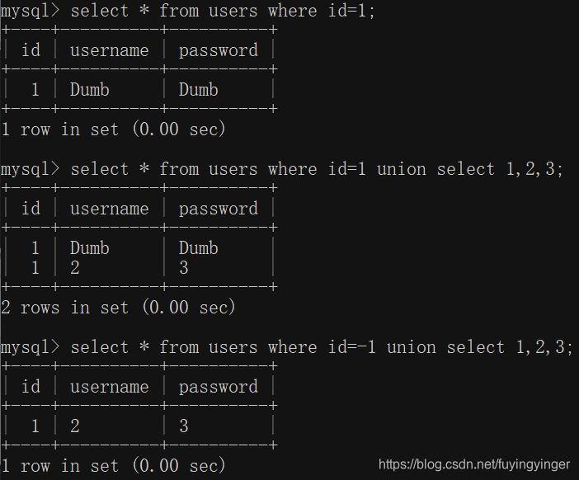The height and width of the screenshot is (480, 579).
Task: Click the 'username' header in third table
Action: pyautogui.click(x=110, y=387)
